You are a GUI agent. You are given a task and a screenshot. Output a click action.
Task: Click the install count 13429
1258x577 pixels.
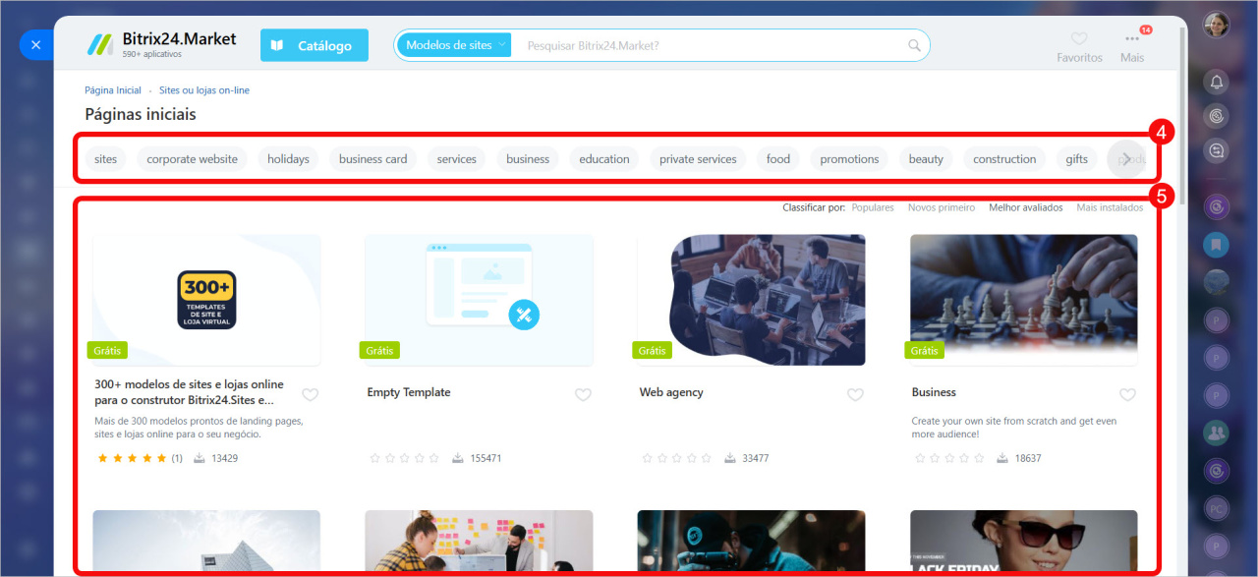(224, 458)
